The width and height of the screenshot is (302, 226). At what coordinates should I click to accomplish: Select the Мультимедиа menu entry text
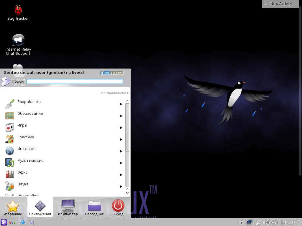point(30,161)
